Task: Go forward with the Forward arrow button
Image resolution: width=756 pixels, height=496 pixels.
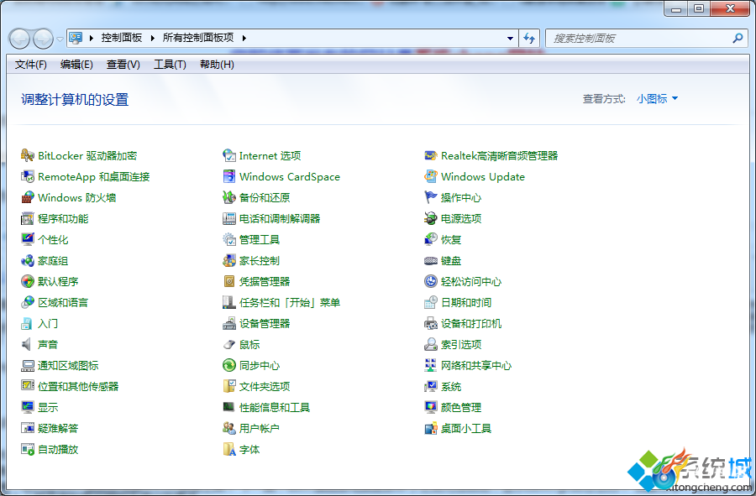Action: 43,39
